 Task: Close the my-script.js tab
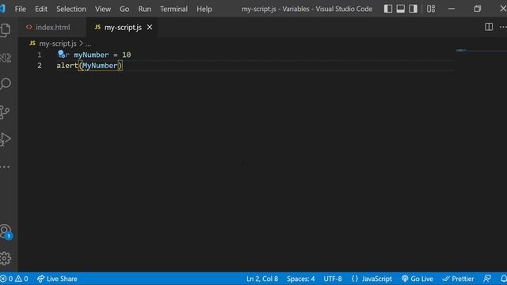click(x=150, y=27)
